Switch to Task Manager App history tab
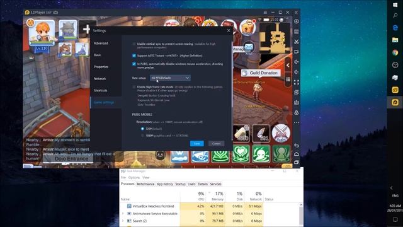The height and width of the screenshot is (227, 403). coord(165,184)
